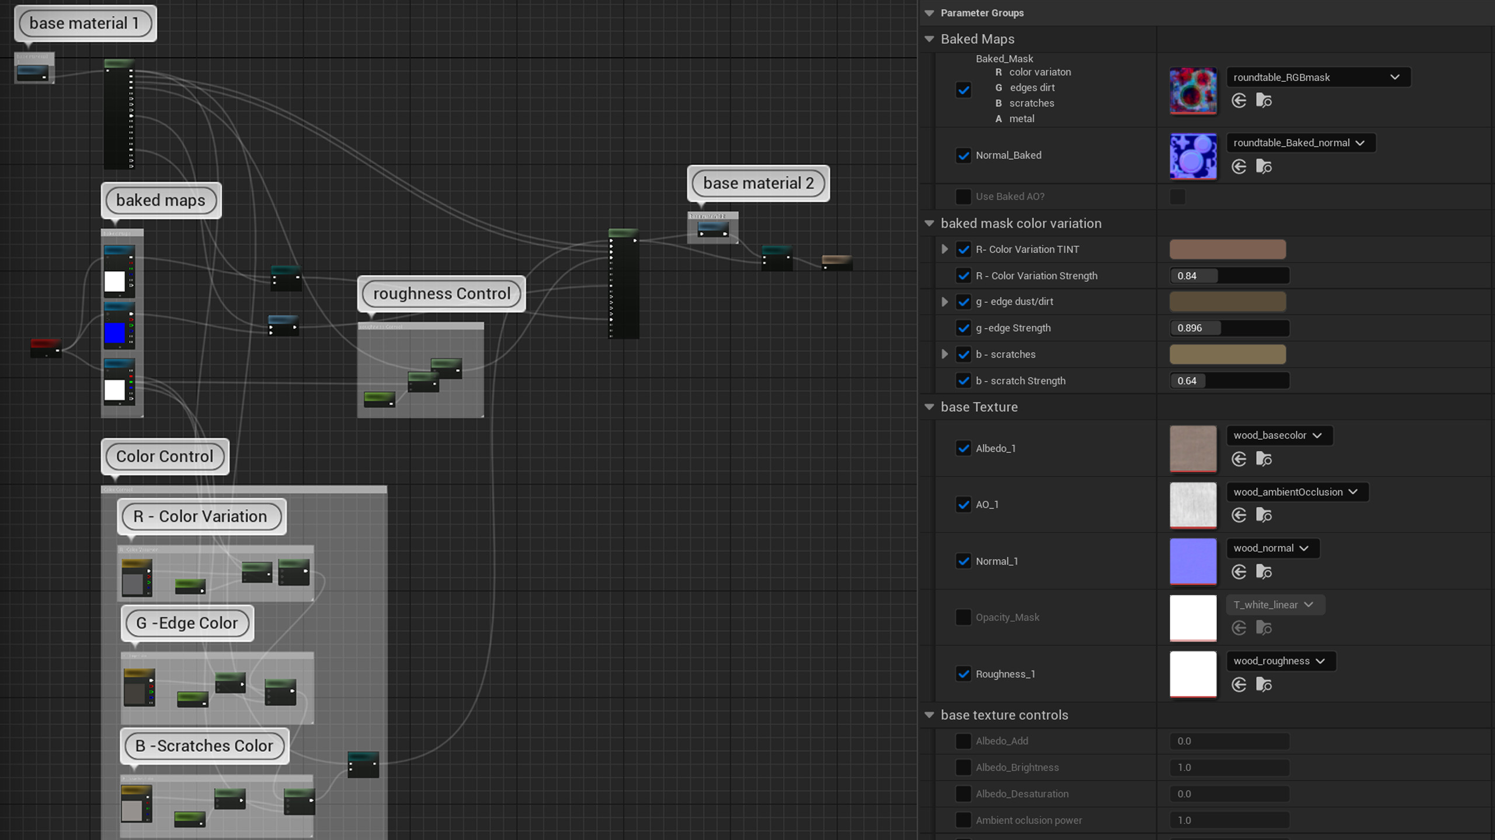Disable the Roughness_1 parameter checkbox
This screenshot has height=840, width=1495.
point(964,674)
